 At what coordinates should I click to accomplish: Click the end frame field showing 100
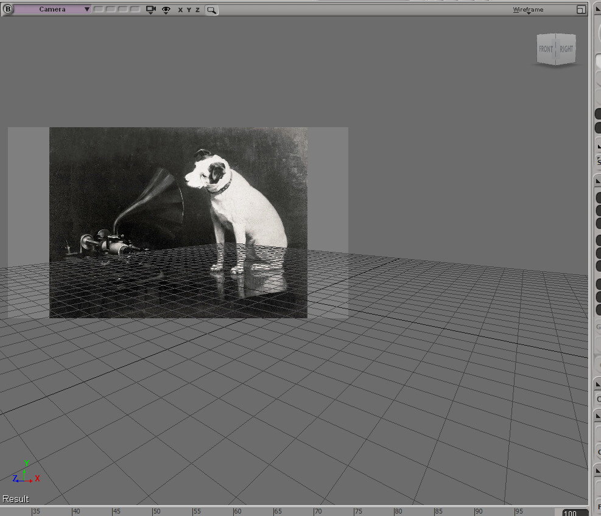pos(575,513)
